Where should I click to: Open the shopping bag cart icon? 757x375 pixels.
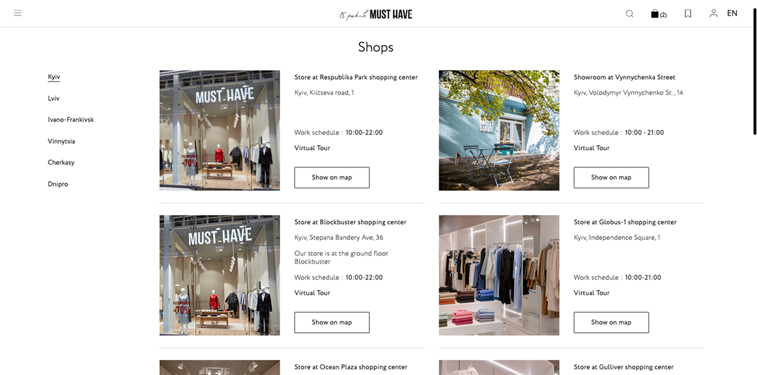point(659,14)
